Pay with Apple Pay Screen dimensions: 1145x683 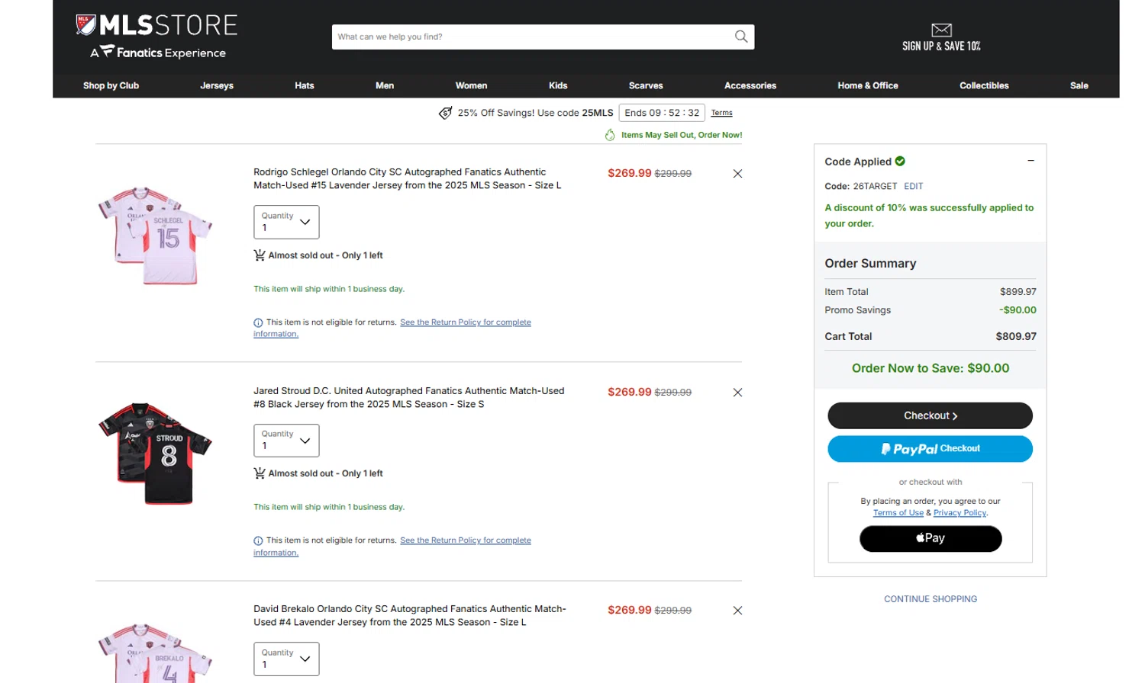coord(931,538)
